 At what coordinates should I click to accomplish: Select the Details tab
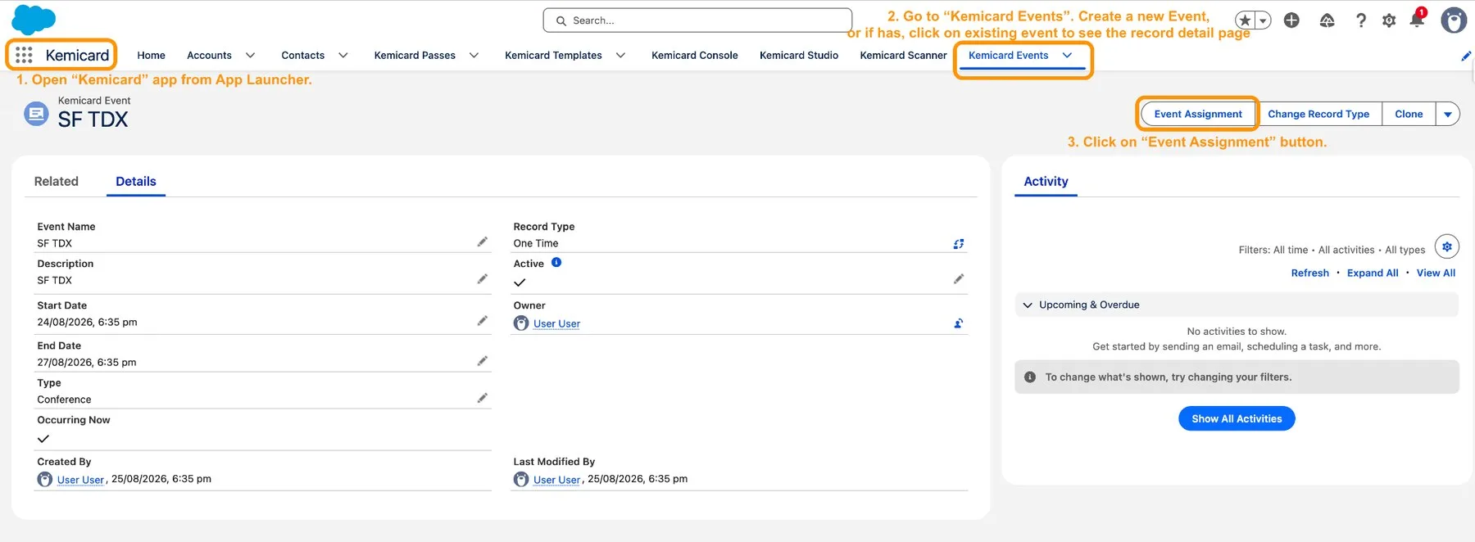tap(136, 182)
